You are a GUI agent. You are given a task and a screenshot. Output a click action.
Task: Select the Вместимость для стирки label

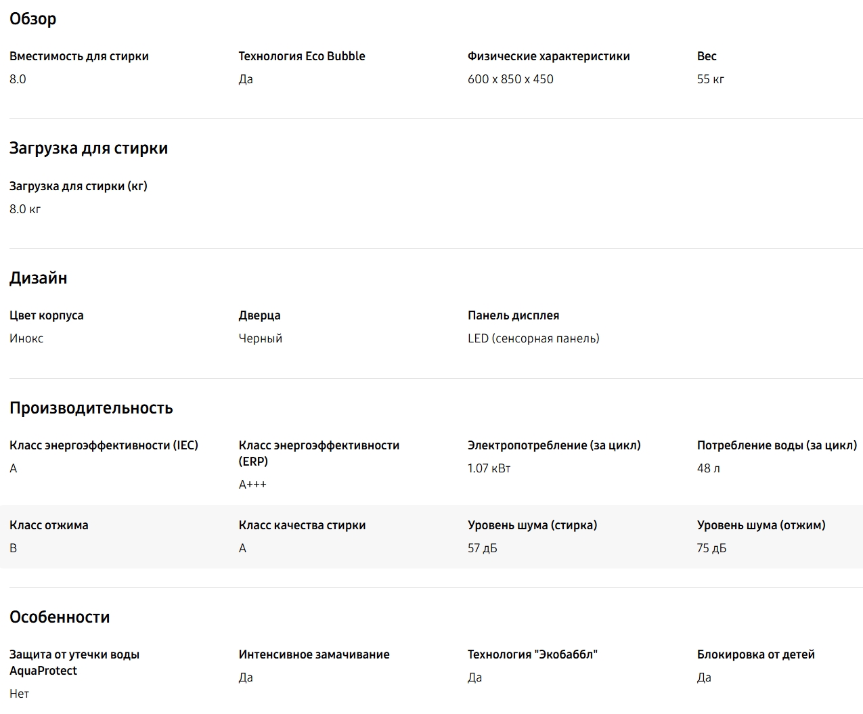79,56
